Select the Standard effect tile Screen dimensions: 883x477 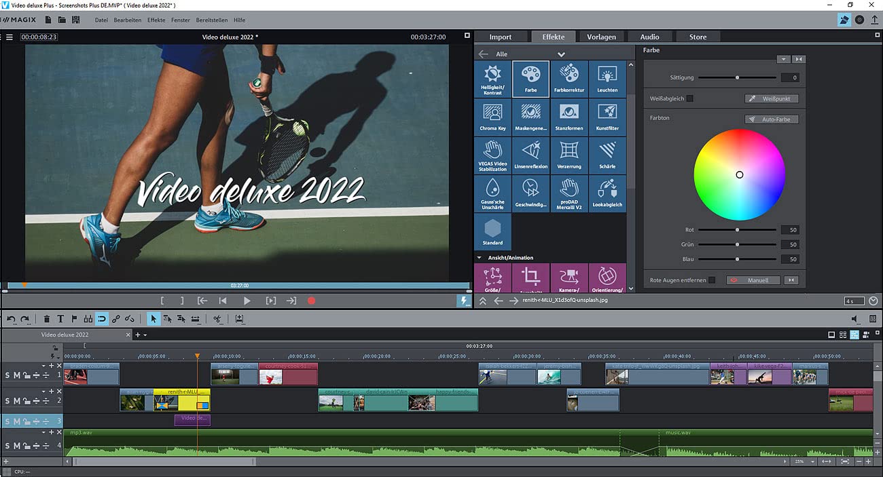click(492, 231)
